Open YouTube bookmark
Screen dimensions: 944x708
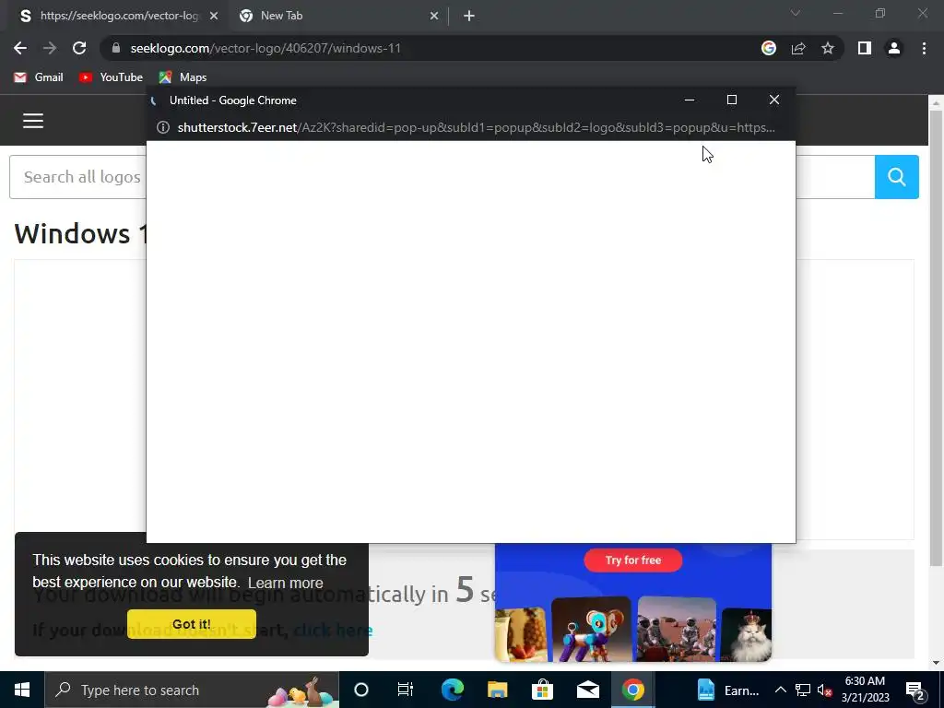[111, 77]
